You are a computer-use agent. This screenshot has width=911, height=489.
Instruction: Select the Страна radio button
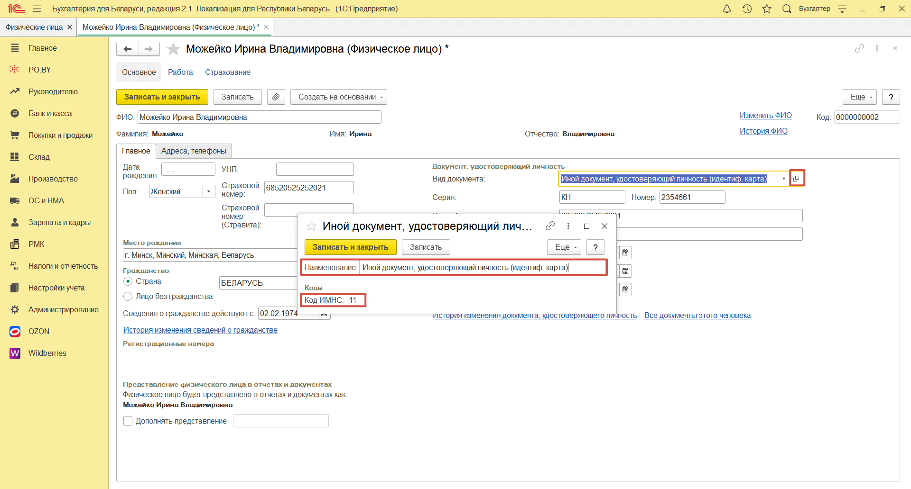[x=128, y=281]
